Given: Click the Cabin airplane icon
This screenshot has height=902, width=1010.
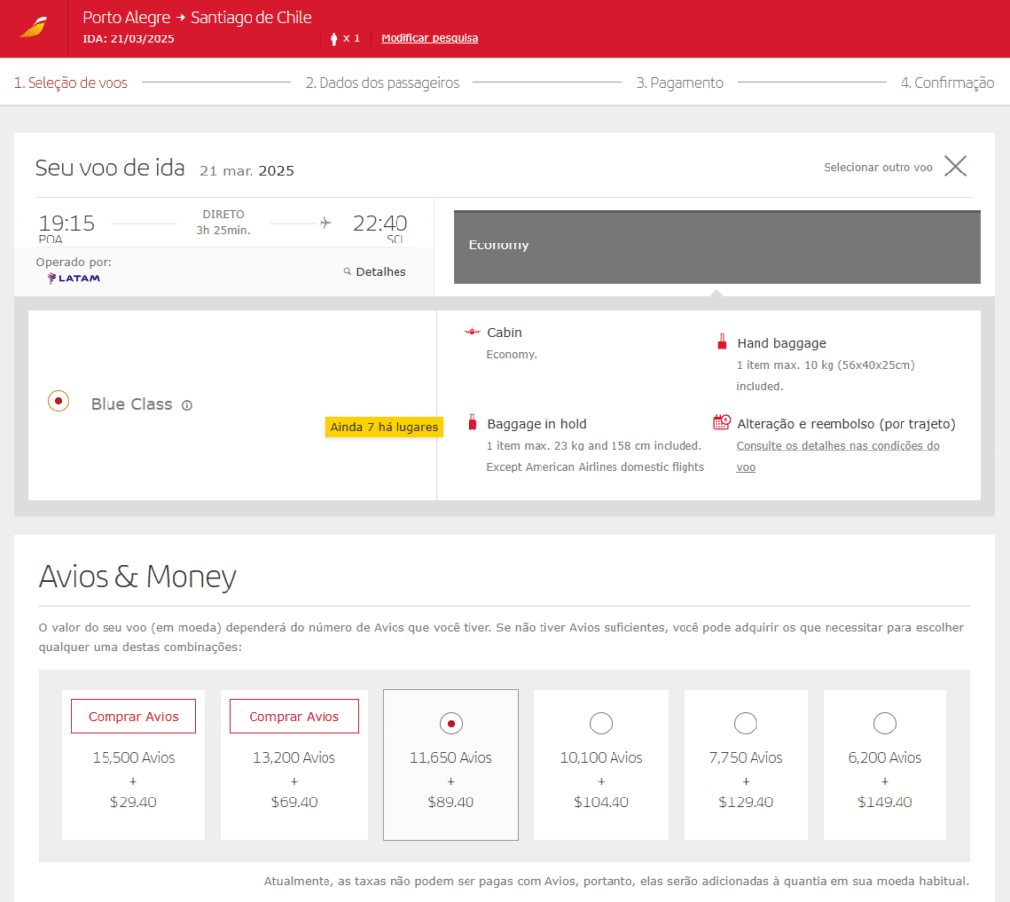Looking at the screenshot, I should [x=472, y=332].
